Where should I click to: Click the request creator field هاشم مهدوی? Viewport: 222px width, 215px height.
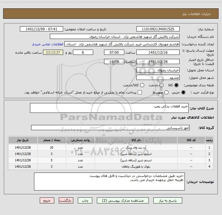[x=122, y=44]
